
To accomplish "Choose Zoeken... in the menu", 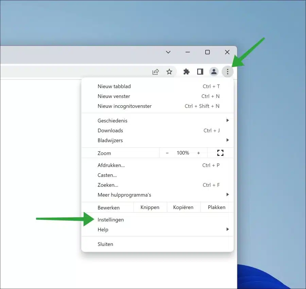I will [x=157, y=185].
